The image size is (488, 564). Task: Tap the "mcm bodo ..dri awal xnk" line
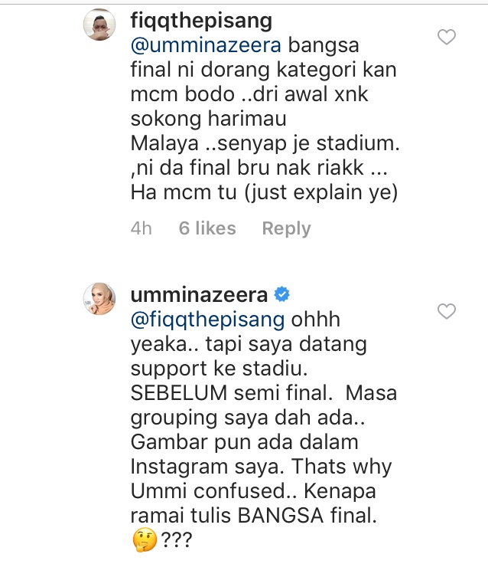pyautogui.click(x=249, y=94)
